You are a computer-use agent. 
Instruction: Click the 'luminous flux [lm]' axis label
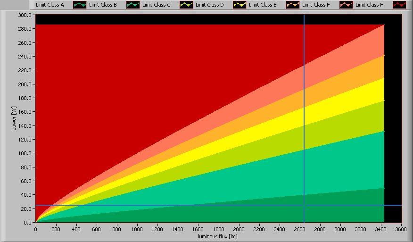(218, 236)
